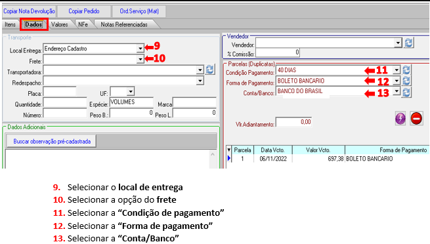Open the UF dropdown

point(131,91)
